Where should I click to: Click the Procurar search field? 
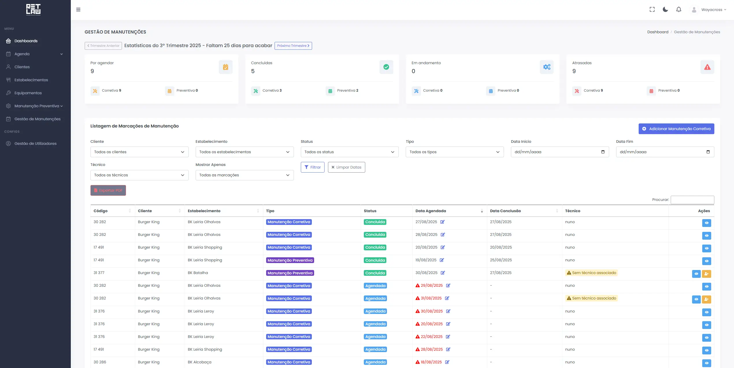[692, 200]
